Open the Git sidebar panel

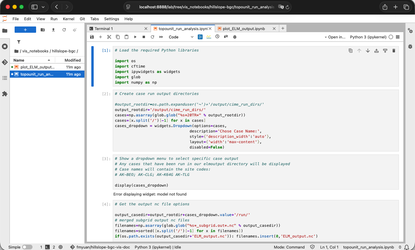pyautogui.click(x=5, y=62)
